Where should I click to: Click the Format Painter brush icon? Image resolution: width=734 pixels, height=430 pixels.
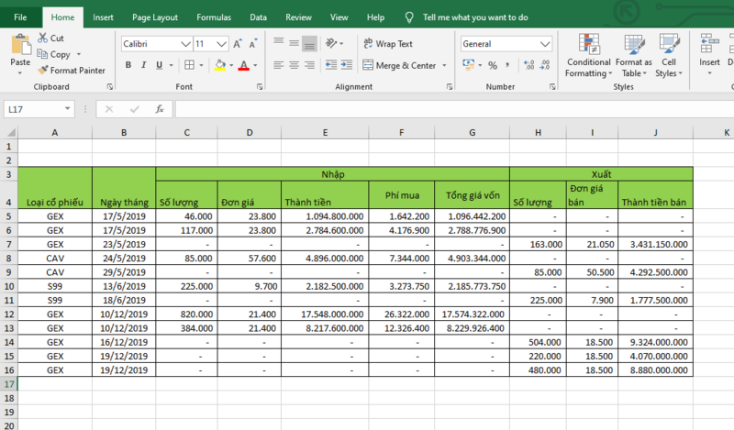[43, 70]
